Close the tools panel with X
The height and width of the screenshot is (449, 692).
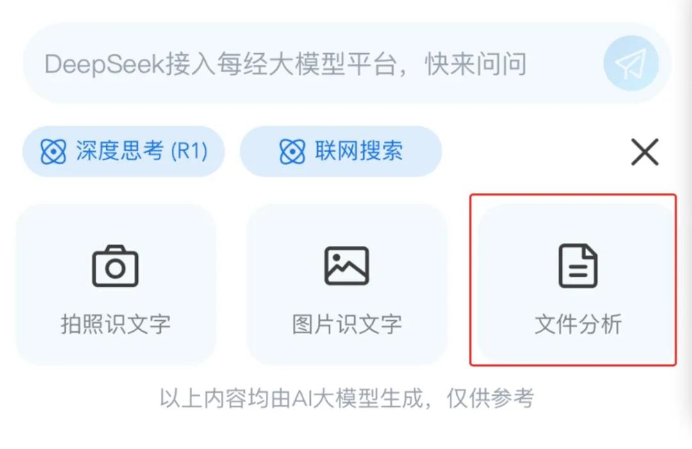tap(645, 152)
